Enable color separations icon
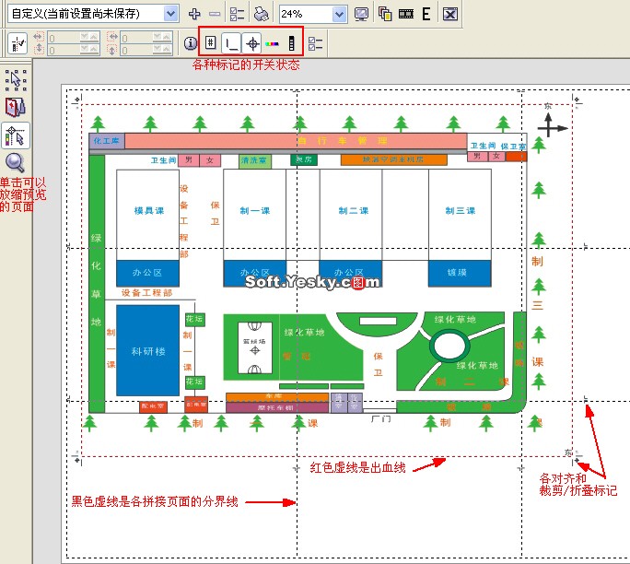This screenshot has width=630, height=564. (385, 14)
